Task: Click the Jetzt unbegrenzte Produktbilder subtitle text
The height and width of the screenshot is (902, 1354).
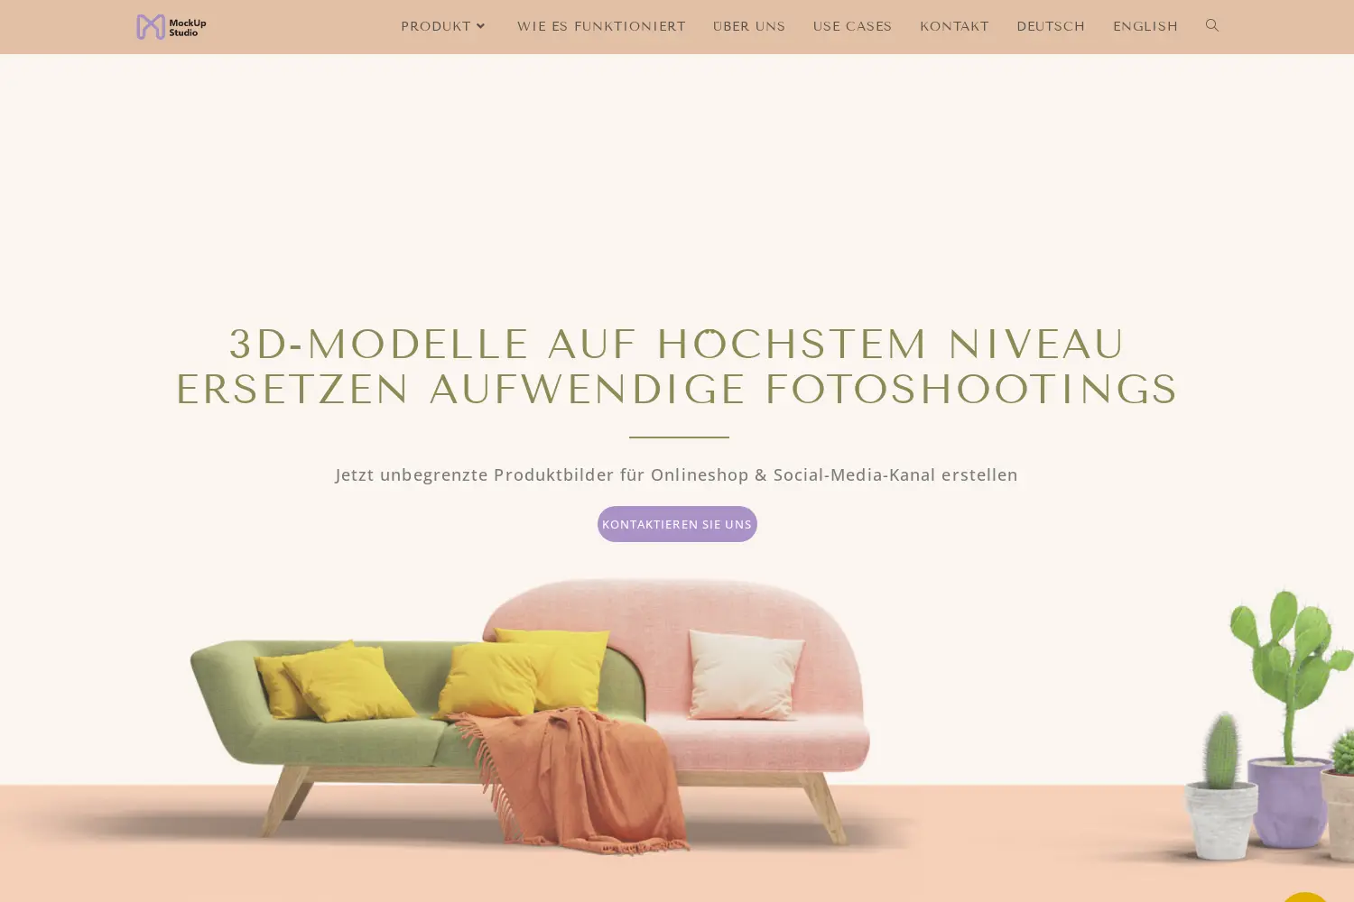Action: pyautogui.click(x=677, y=474)
